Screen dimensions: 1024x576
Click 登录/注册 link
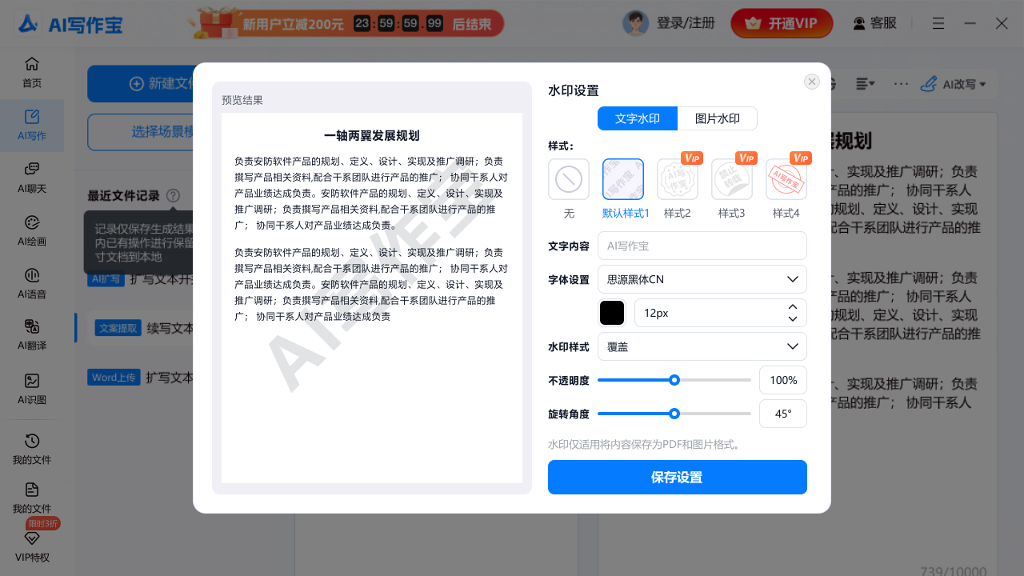(x=686, y=23)
